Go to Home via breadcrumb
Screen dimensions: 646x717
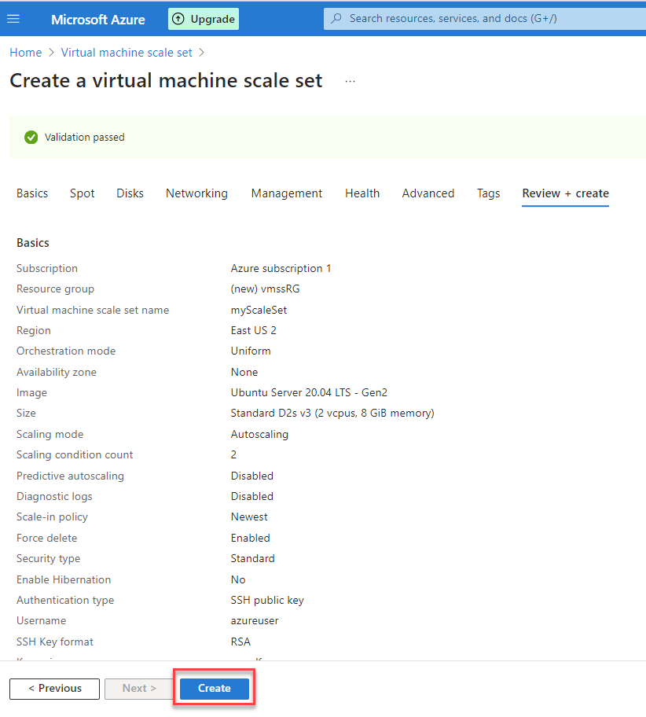(25, 53)
